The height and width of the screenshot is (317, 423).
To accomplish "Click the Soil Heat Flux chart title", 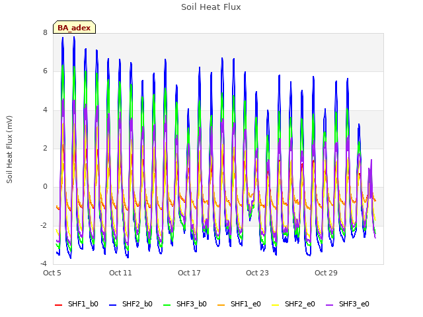I will pos(211,7).
